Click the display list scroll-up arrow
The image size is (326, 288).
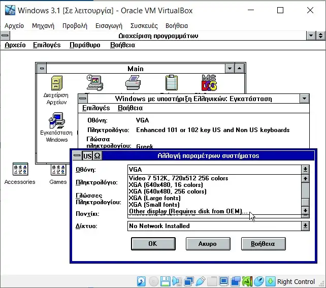pyautogui.click(x=305, y=178)
